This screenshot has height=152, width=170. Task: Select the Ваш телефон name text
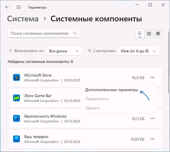[36, 137]
